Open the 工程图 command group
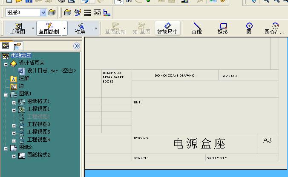The image size is (288, 177). (17, 29)
